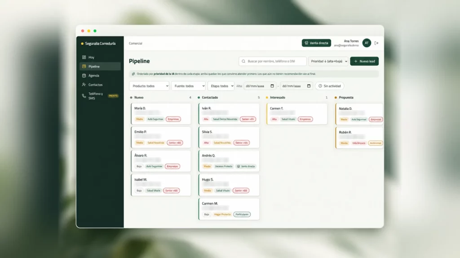Select Pipeline in the sidebar
This screenshot has height=258, width=460.
click(x=100, y=66)
